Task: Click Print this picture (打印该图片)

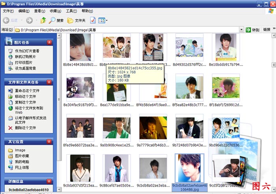Action: [x=24, y=62]
